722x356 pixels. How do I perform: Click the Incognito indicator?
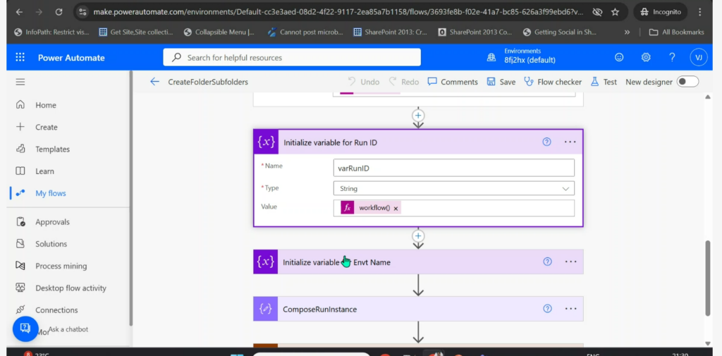660,12
